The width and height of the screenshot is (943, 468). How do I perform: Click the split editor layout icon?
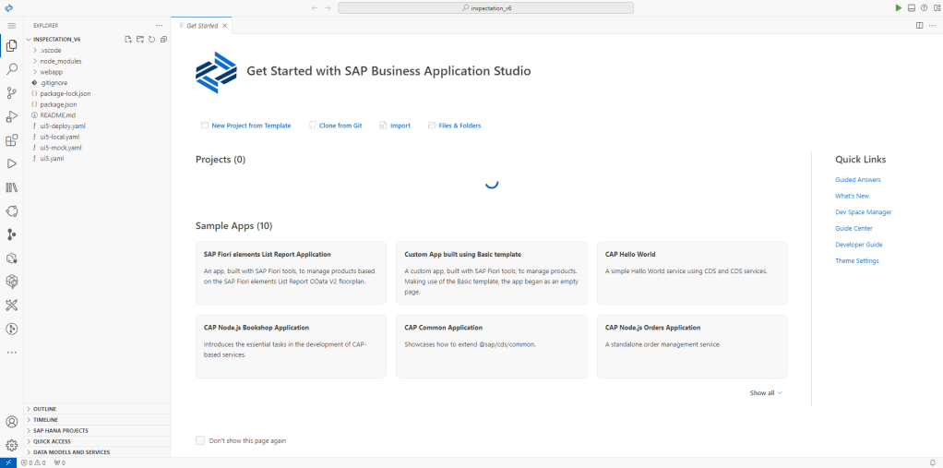(x=919, y=26)
